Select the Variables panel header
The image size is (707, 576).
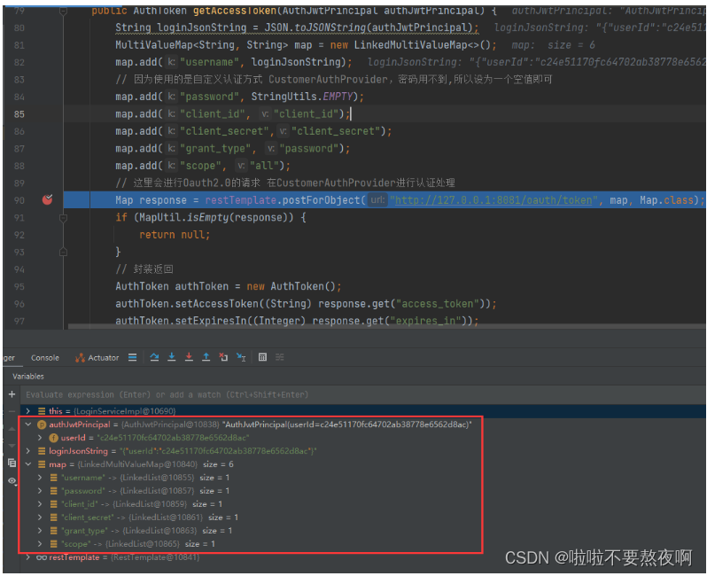point(28,377)
